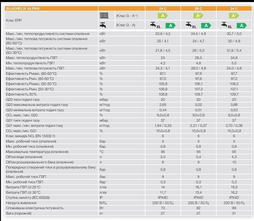This screenshot has width=254, height=221.
Task: Click the gas flow value '3,02'
Action: click(x=198, y=105)
